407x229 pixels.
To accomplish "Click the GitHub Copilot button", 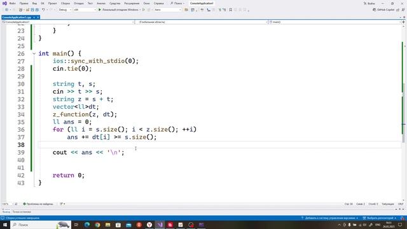I will (x=383, y=10).
